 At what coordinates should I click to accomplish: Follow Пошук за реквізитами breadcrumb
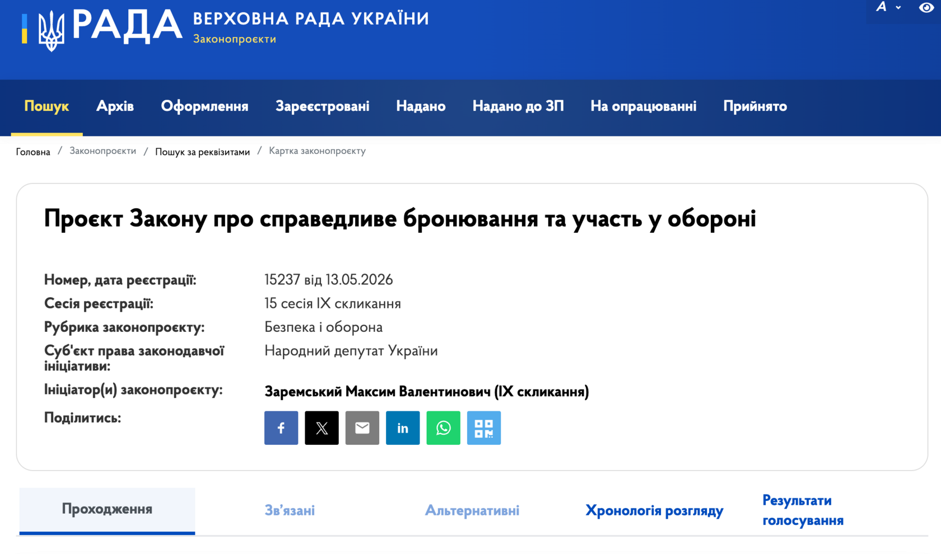click(x=202, y=152)
